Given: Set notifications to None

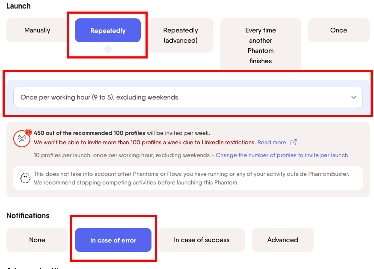Looking at the screenshot, I should point(37,240).
